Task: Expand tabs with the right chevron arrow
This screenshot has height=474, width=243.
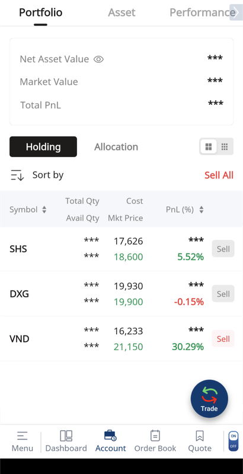Action: click(236, 12)
